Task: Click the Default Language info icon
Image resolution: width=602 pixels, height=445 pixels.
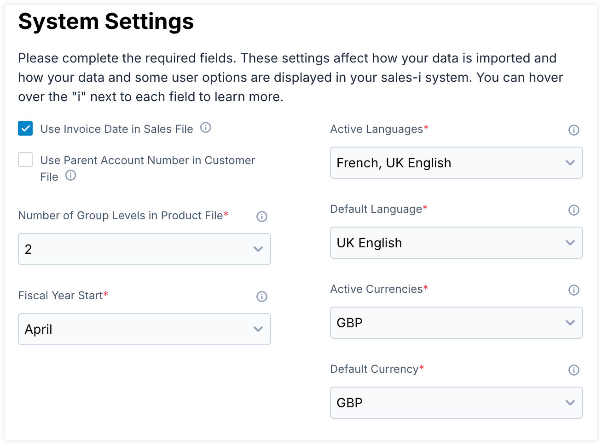Action: tap(574, 210)
